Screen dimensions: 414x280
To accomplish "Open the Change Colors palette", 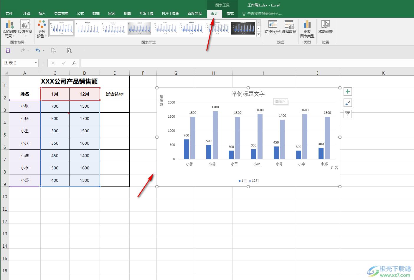I will tap(42, 29).
